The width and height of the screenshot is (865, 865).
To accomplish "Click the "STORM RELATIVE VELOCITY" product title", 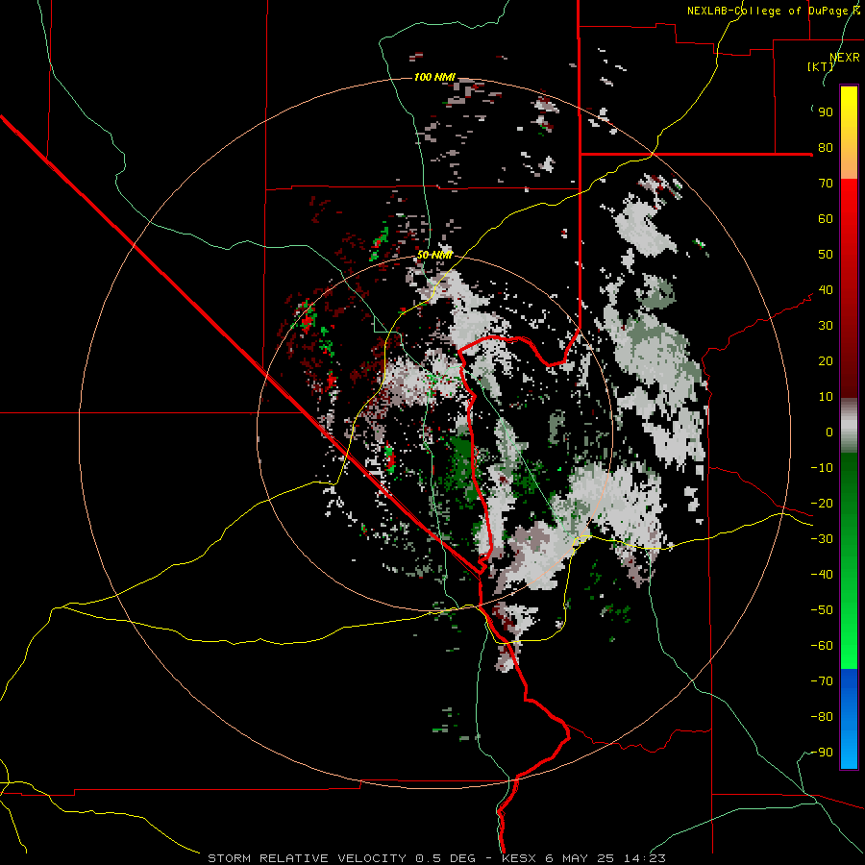I will tap(307, 858).
